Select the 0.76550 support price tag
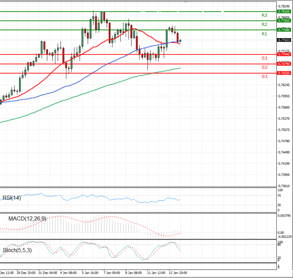Viewport: 293px width, 278px height. tap(284, 73)
